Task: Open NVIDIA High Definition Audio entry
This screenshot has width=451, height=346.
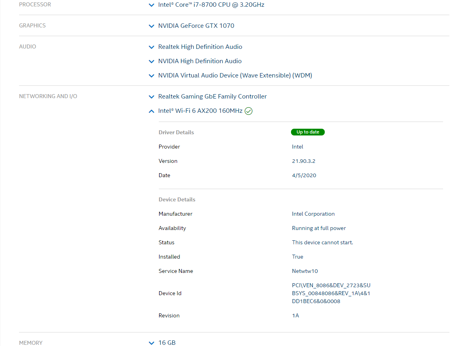Action: pyautogui.click(x=200, y=61)
